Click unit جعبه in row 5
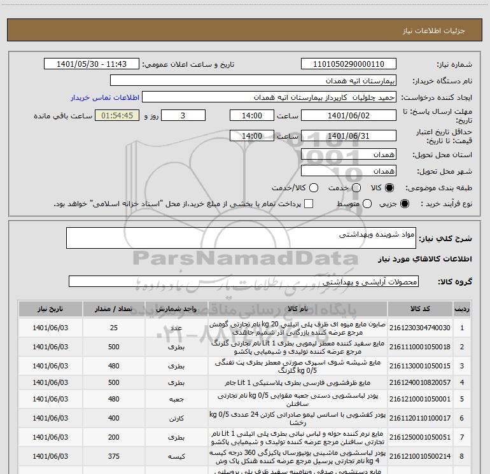490x474 pixels. (176, 399)
